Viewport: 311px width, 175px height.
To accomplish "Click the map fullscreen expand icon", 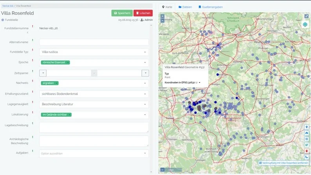I will (x=306, y=16).
